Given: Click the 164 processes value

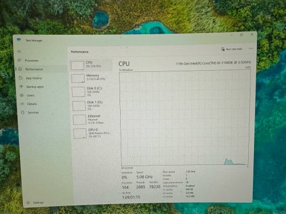Looking at the screenshot, I should click(125, 187).
